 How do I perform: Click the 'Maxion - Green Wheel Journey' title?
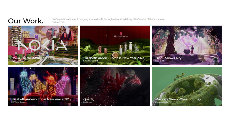point(178,99)
